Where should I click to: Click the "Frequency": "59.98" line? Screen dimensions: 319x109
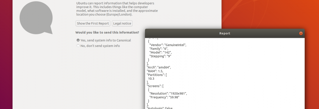[164, 97]
